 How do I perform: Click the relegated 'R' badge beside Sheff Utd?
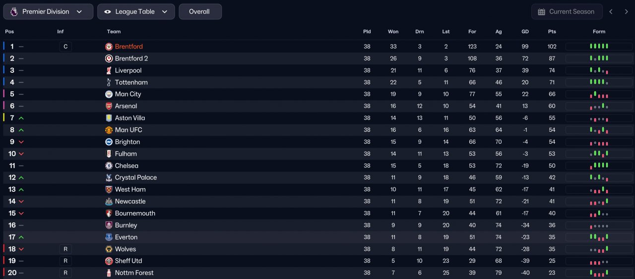(65, 261)
